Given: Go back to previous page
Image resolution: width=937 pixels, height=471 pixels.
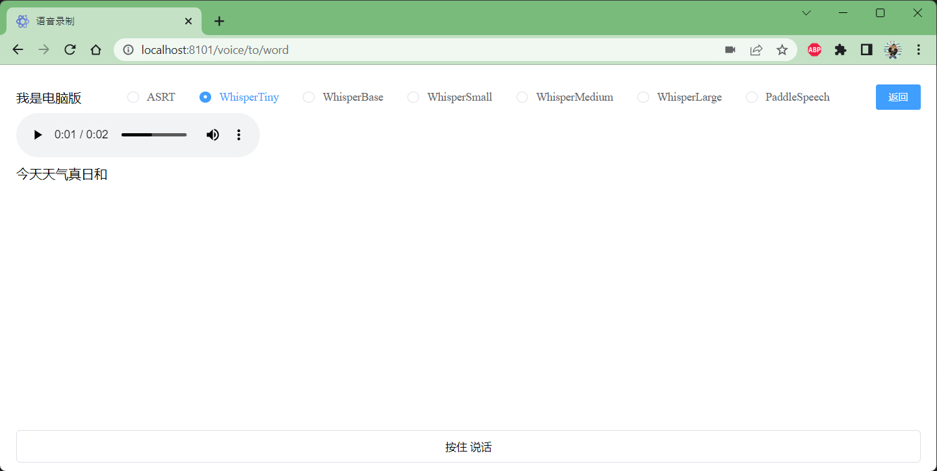Looking at the screenshot, I should (18, 50).
